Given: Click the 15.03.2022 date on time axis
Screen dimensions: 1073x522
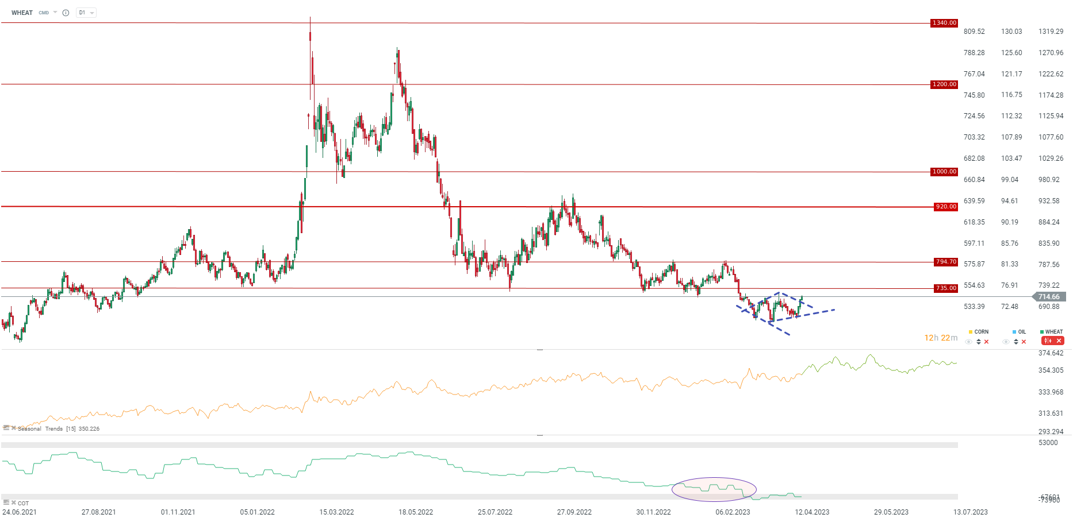Looking at the screenshot, I should [x=336, y=512].
